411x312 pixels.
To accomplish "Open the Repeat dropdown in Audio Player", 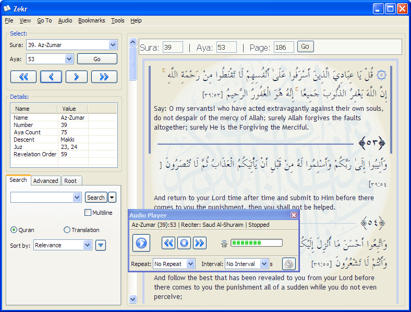I will click(191, 264).
